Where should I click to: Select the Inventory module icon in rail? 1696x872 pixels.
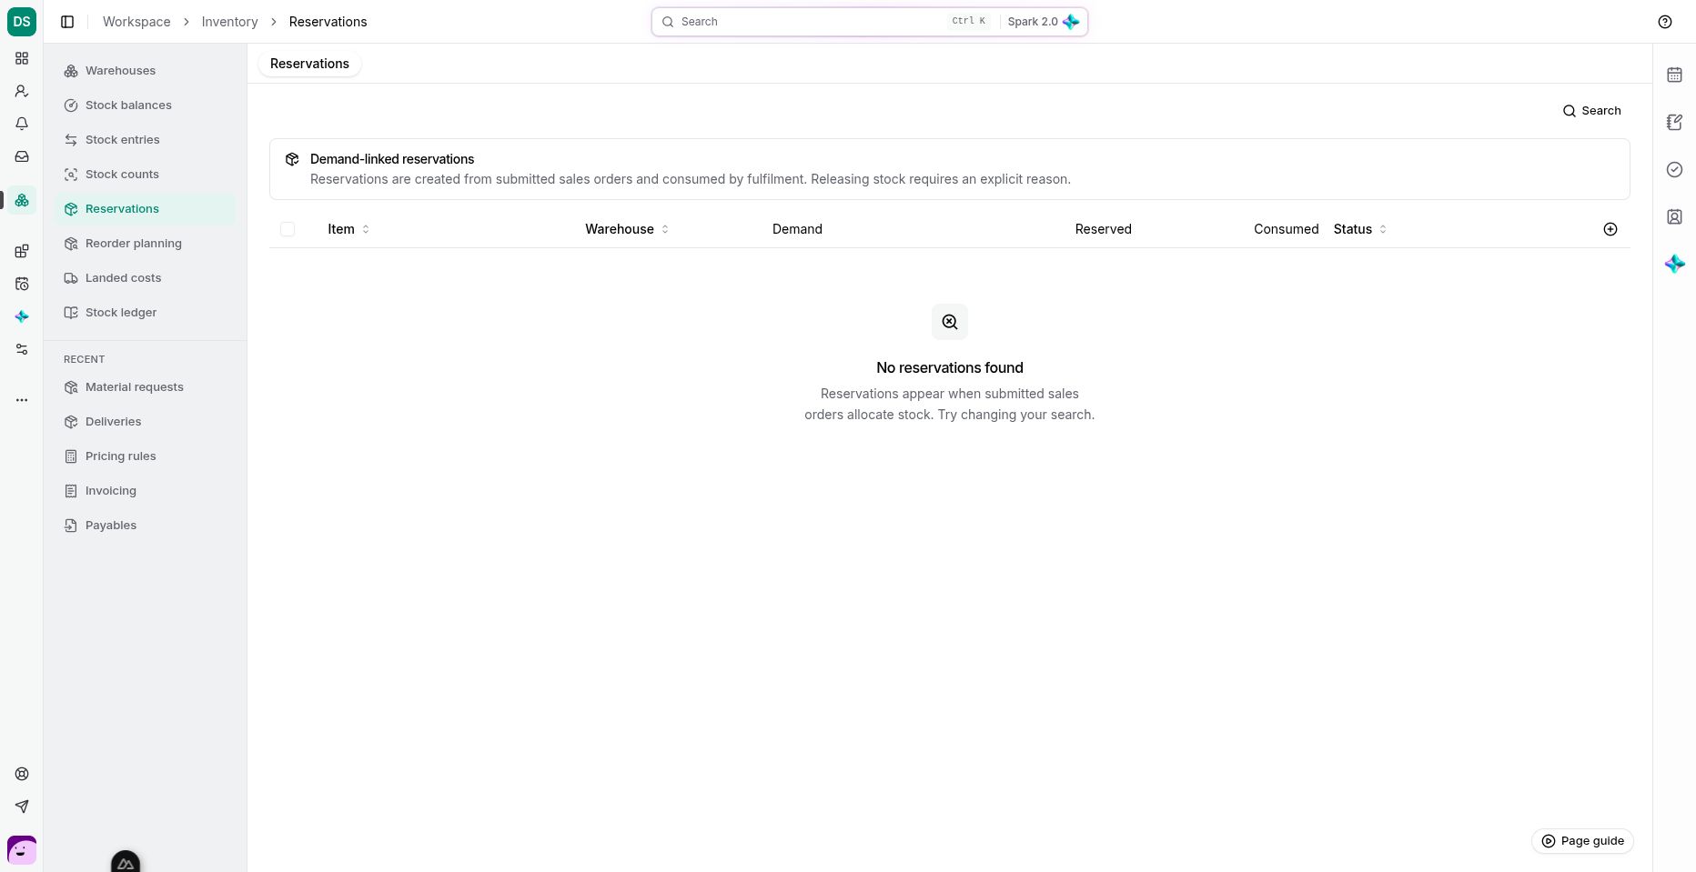point(22,200)
